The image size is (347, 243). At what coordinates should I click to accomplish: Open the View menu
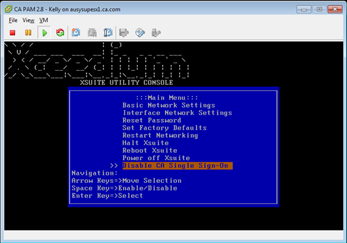[28, 21]
